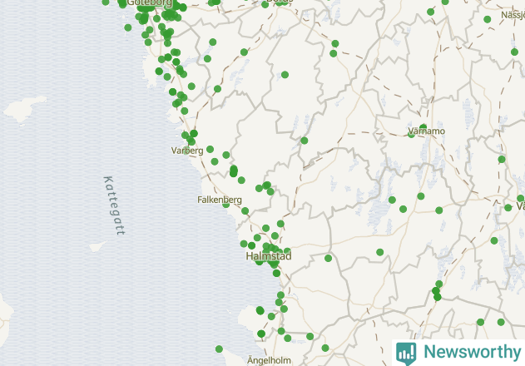The height and width of the screenshot is (366, 525).
Task: Open the Newsworthy logo link
Action: (x=458, y=353)
